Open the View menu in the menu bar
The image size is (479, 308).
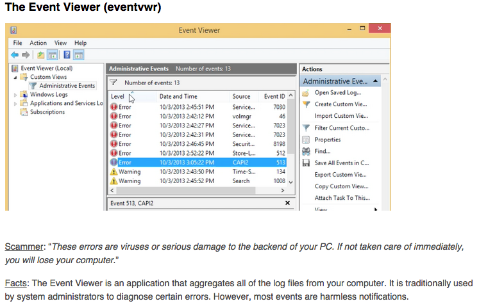[x=60, y=43]
